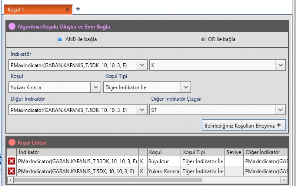This screenshot has width=296, height=186.
Task: Delete the 30DK PMaxIndicator condition row
Action: [x=11, y=161]
